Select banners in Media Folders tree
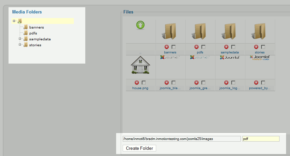Screen dimensions: 290x156 tap(36, 27)
